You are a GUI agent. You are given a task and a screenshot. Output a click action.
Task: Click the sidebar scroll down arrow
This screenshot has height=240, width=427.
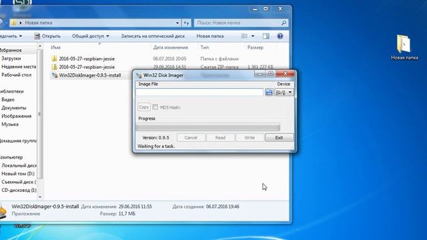pyautogui.click(x=40, y=197)
